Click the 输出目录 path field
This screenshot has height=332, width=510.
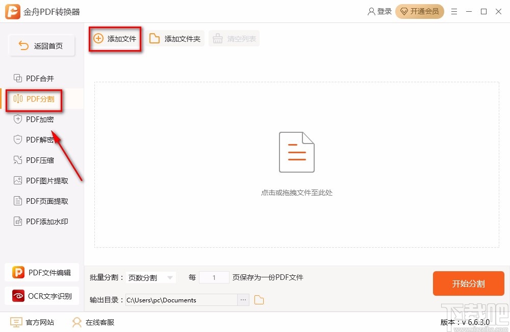182,300
